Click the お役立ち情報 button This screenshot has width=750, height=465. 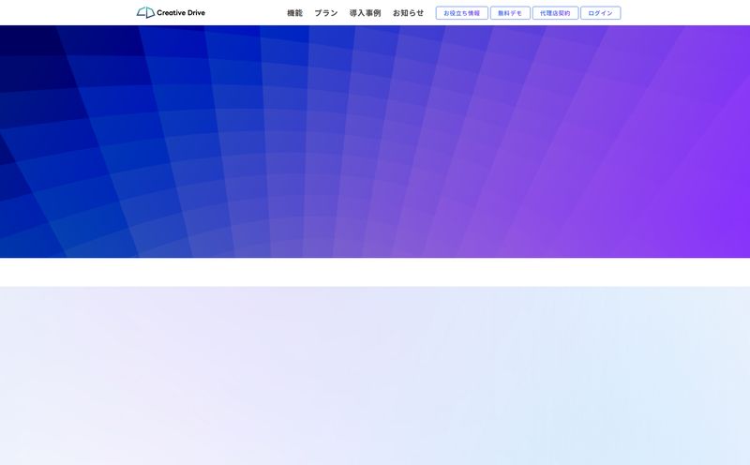(x=461, y=13)
